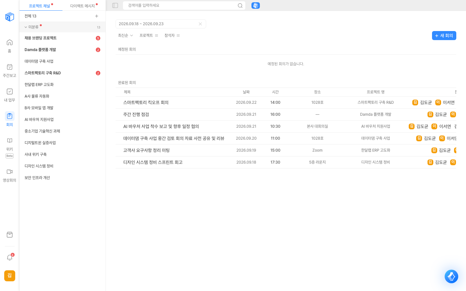Open the notifications bell icon

click(x=10, y=257)
